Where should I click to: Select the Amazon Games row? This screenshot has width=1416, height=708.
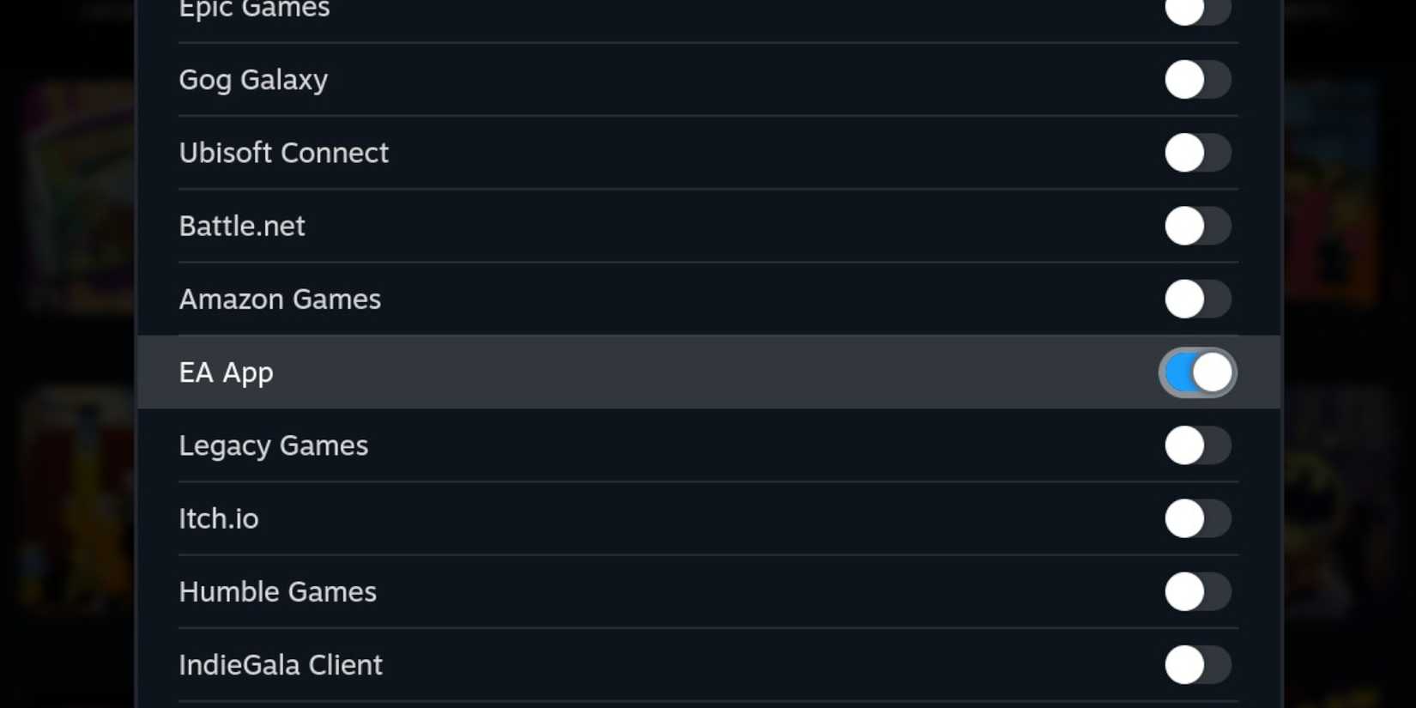click(280, 299)
